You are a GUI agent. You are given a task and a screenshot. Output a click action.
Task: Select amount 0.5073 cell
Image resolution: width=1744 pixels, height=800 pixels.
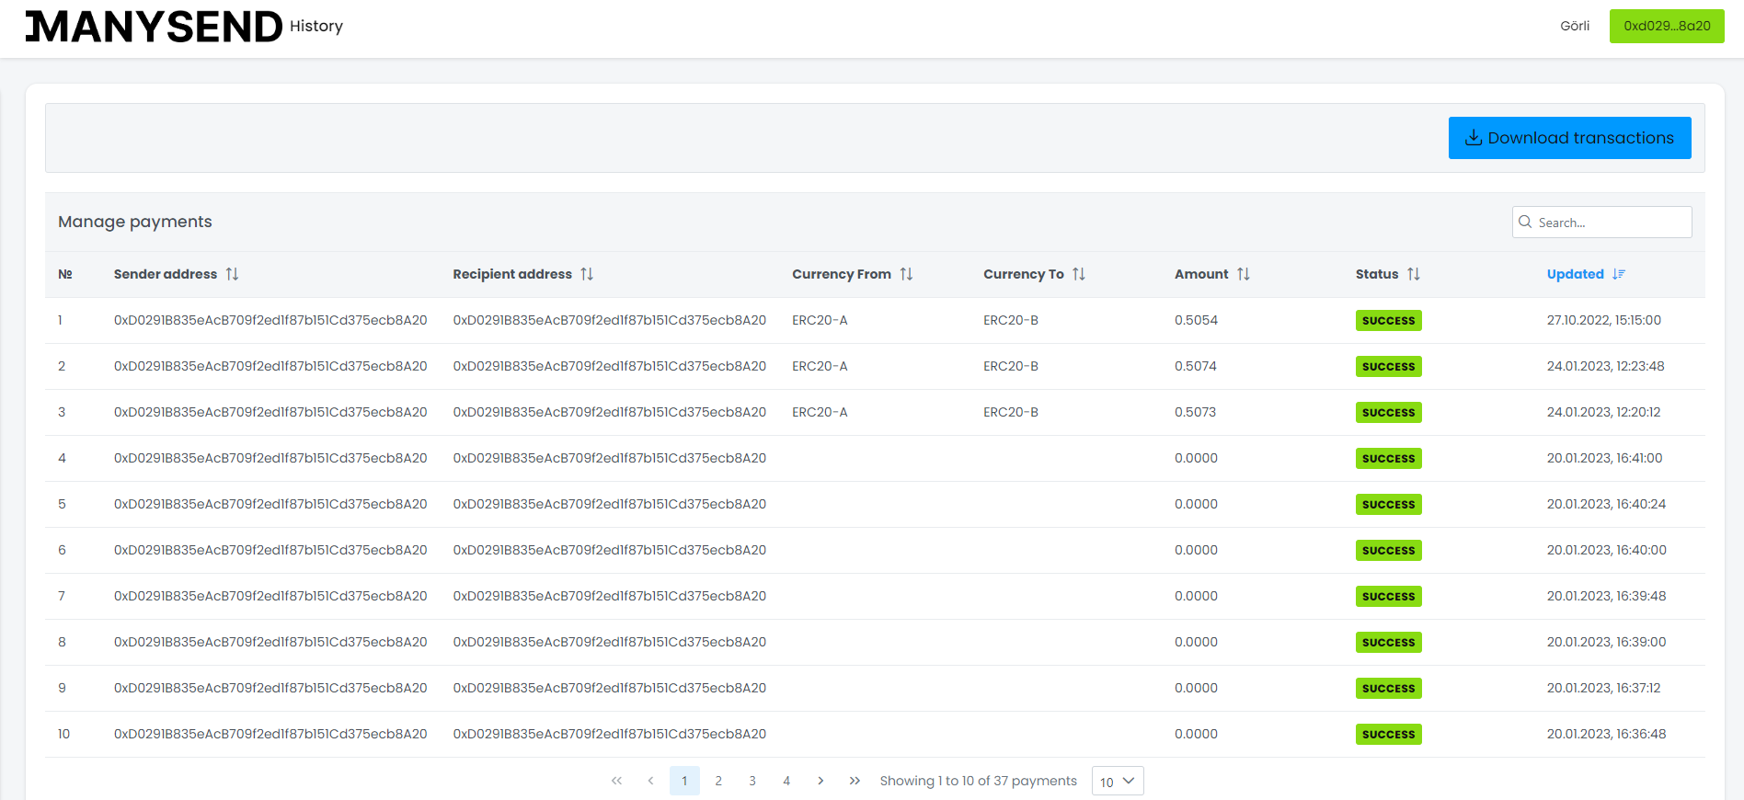pyautogui.click(x=1195, y=412)
